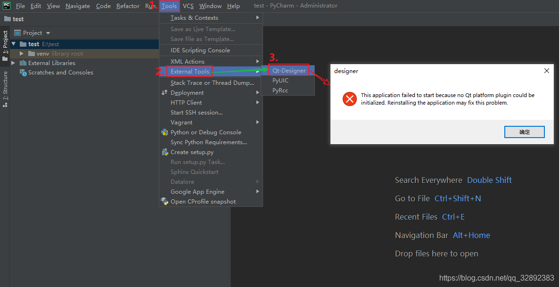Screen dimensions: 559x287
Task: Click the Scratches and Consoles icon
Action: 23,73
